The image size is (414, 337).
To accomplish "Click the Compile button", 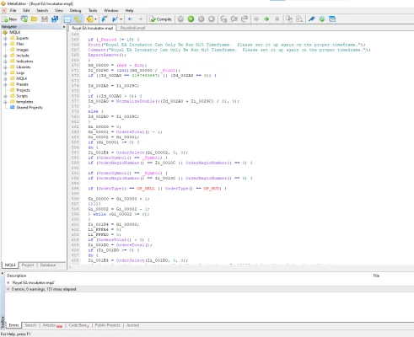I will click(160, 19).
